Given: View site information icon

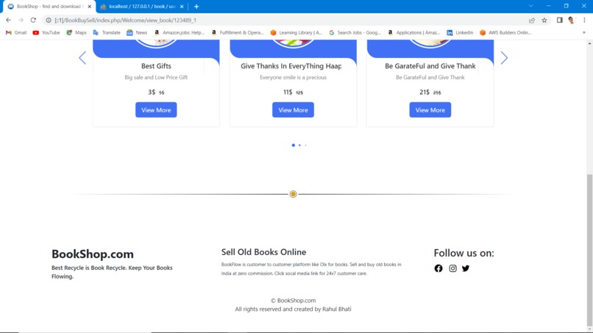Looking at the screenshot, I should click(49, 20).
